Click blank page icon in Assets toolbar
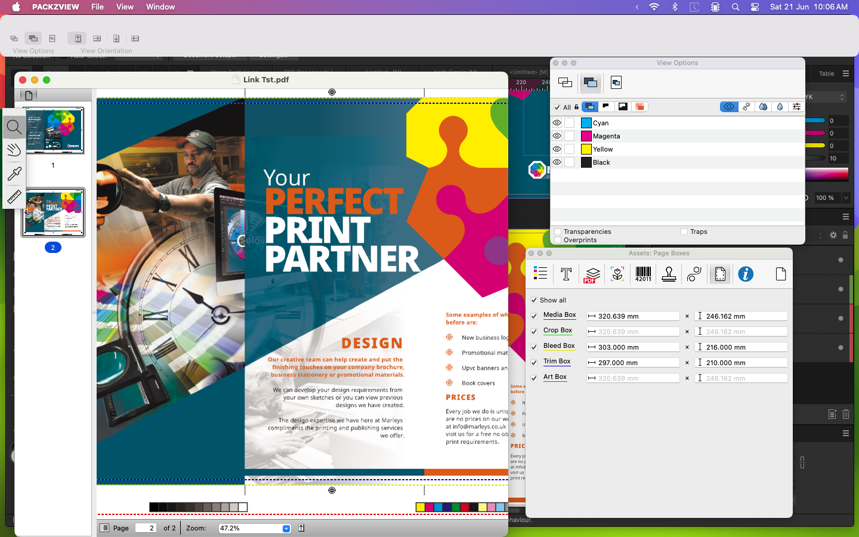This screenshot has width=859, height=537. pos(781,274)
